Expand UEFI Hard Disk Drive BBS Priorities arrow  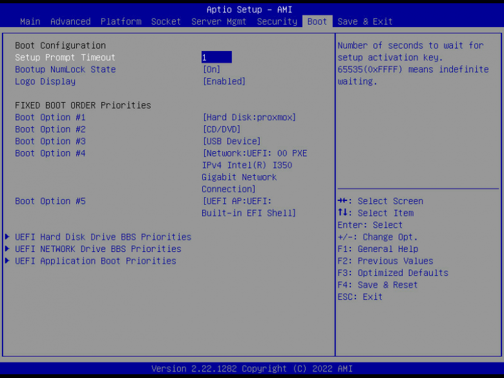pyautogui.click(x=7, y=237)
